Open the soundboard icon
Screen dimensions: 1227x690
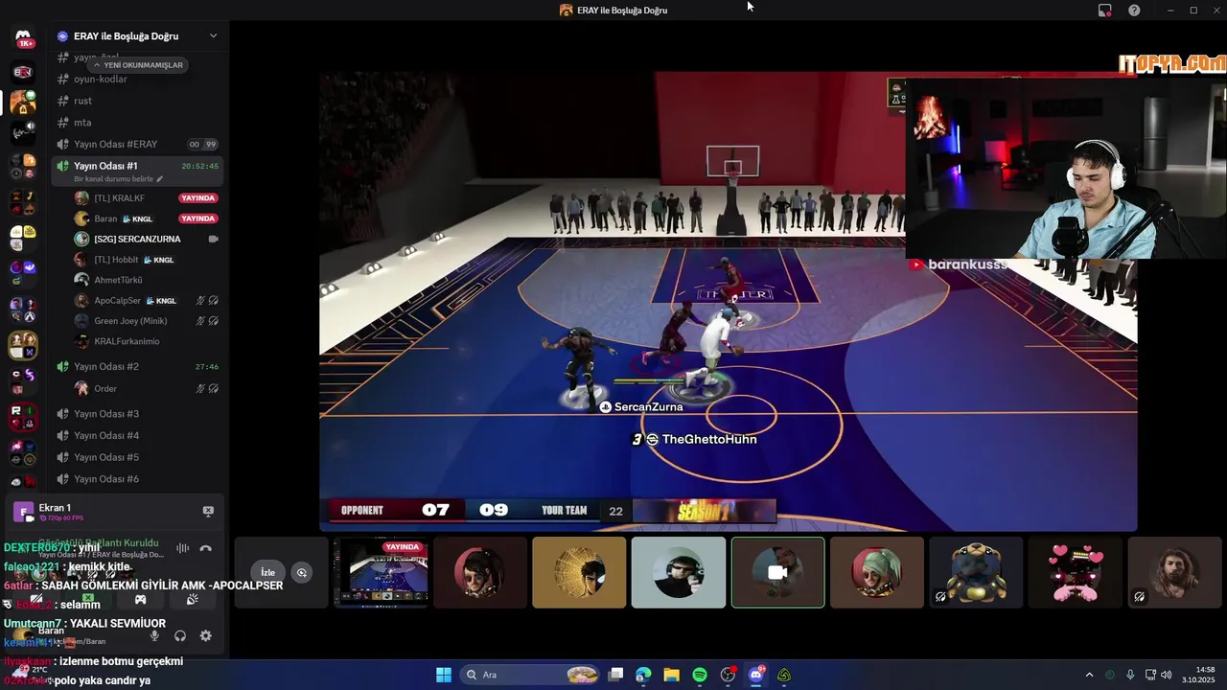coord(192,599)
